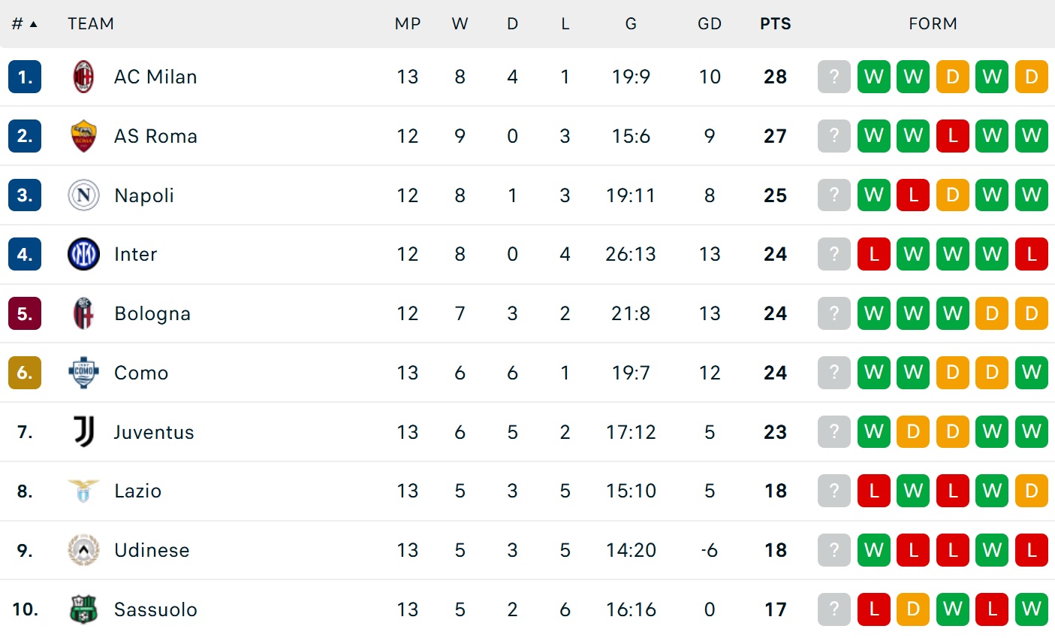Click the Inter club crest

[83, 254]
